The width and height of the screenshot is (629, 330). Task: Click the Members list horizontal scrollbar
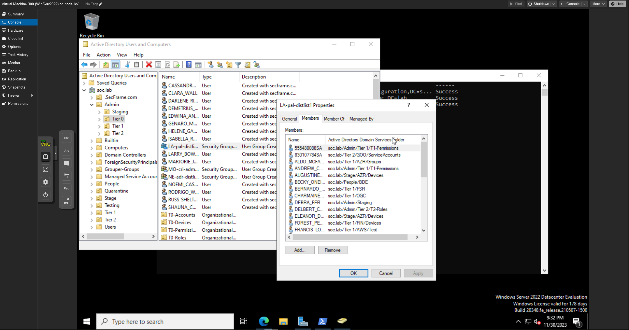pyautogui.click(x=350, y=237)
